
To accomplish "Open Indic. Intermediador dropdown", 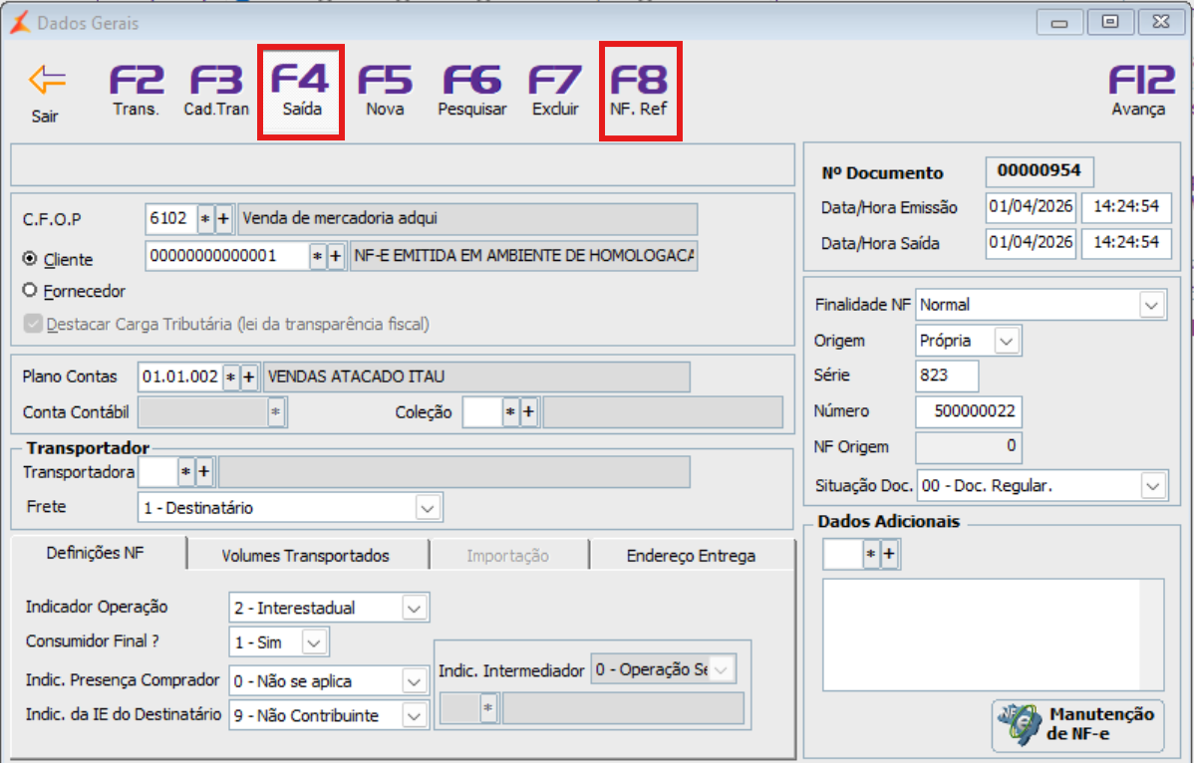I will (722, 669).
